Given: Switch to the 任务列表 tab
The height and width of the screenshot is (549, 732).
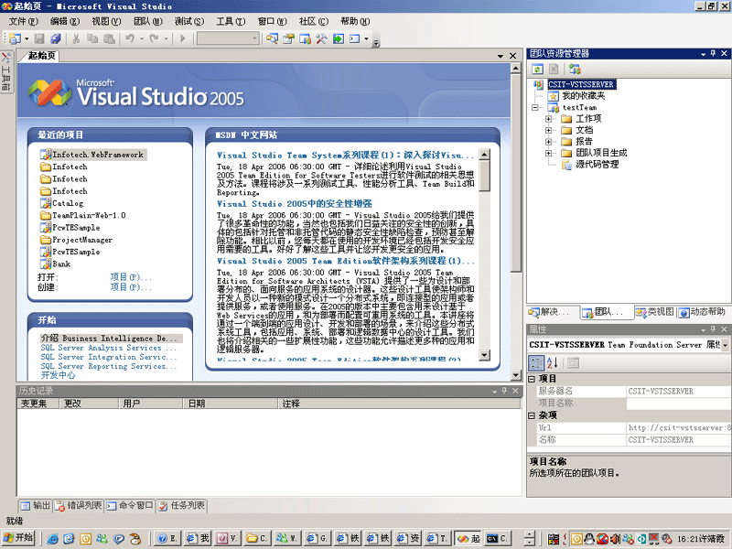Looking at the screenshot, I should pyautogui.click(x=181, y=506).
